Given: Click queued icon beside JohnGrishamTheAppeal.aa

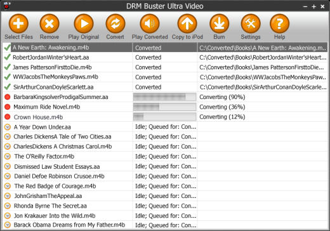Looking at the screenshot, I should click(8, 196).
